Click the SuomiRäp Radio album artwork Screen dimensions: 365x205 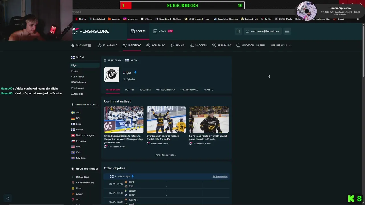[x=307, y=11]
